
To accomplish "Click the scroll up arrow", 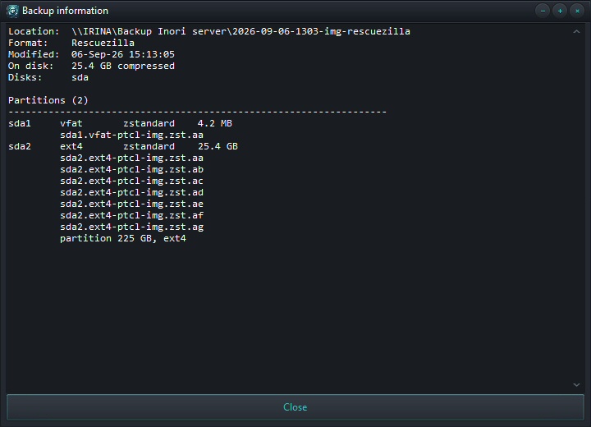I will tap(576, 32).
